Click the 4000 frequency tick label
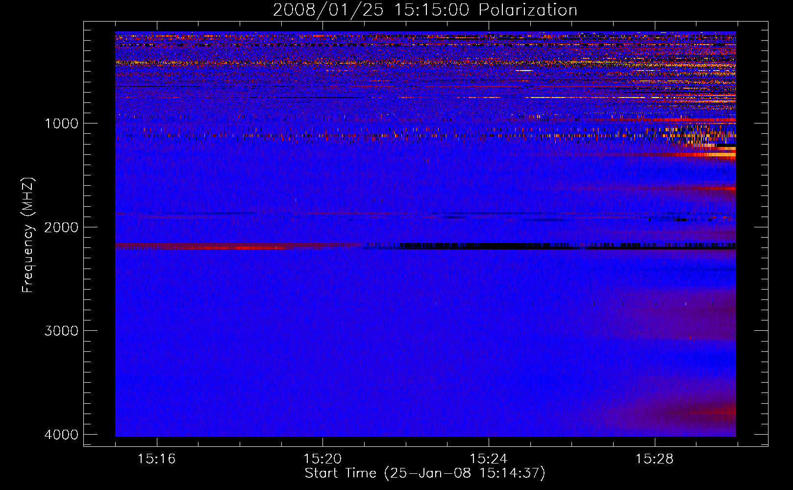793x490 pixels. coord(61,435)
